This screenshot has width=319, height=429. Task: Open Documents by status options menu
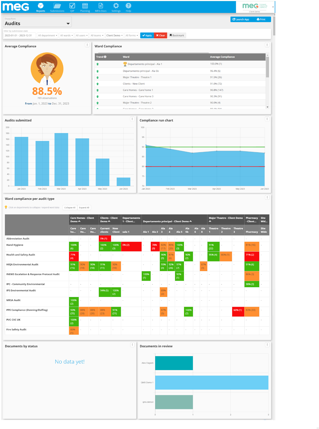click(132, 345)
